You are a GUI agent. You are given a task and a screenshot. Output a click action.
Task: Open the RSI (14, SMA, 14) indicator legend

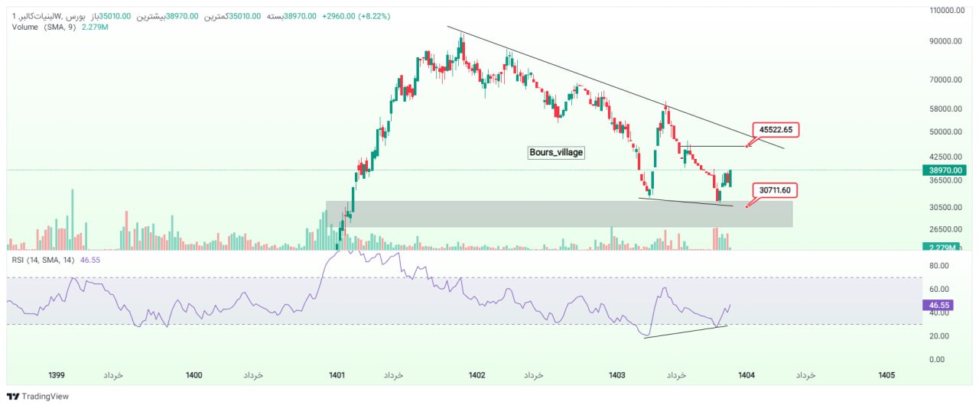[x=44, y=260]
